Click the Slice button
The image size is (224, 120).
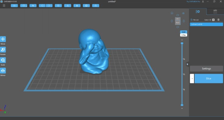pos(209,79)
